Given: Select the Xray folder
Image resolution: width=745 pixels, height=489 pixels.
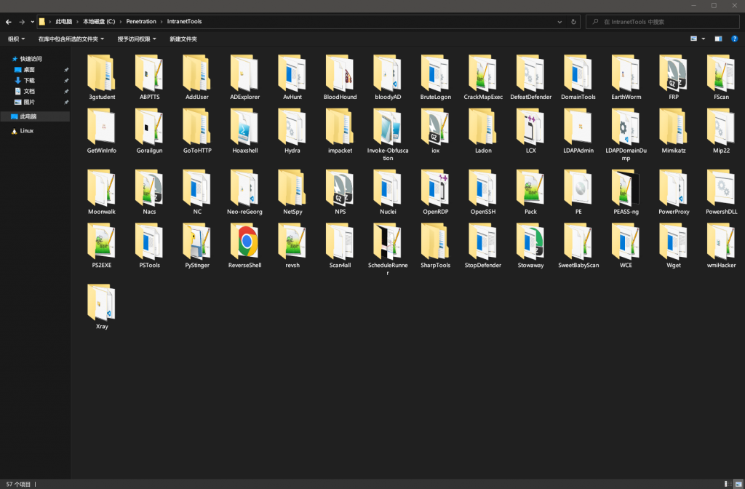Looking at the screenshot, I should (x=102, y=308).
